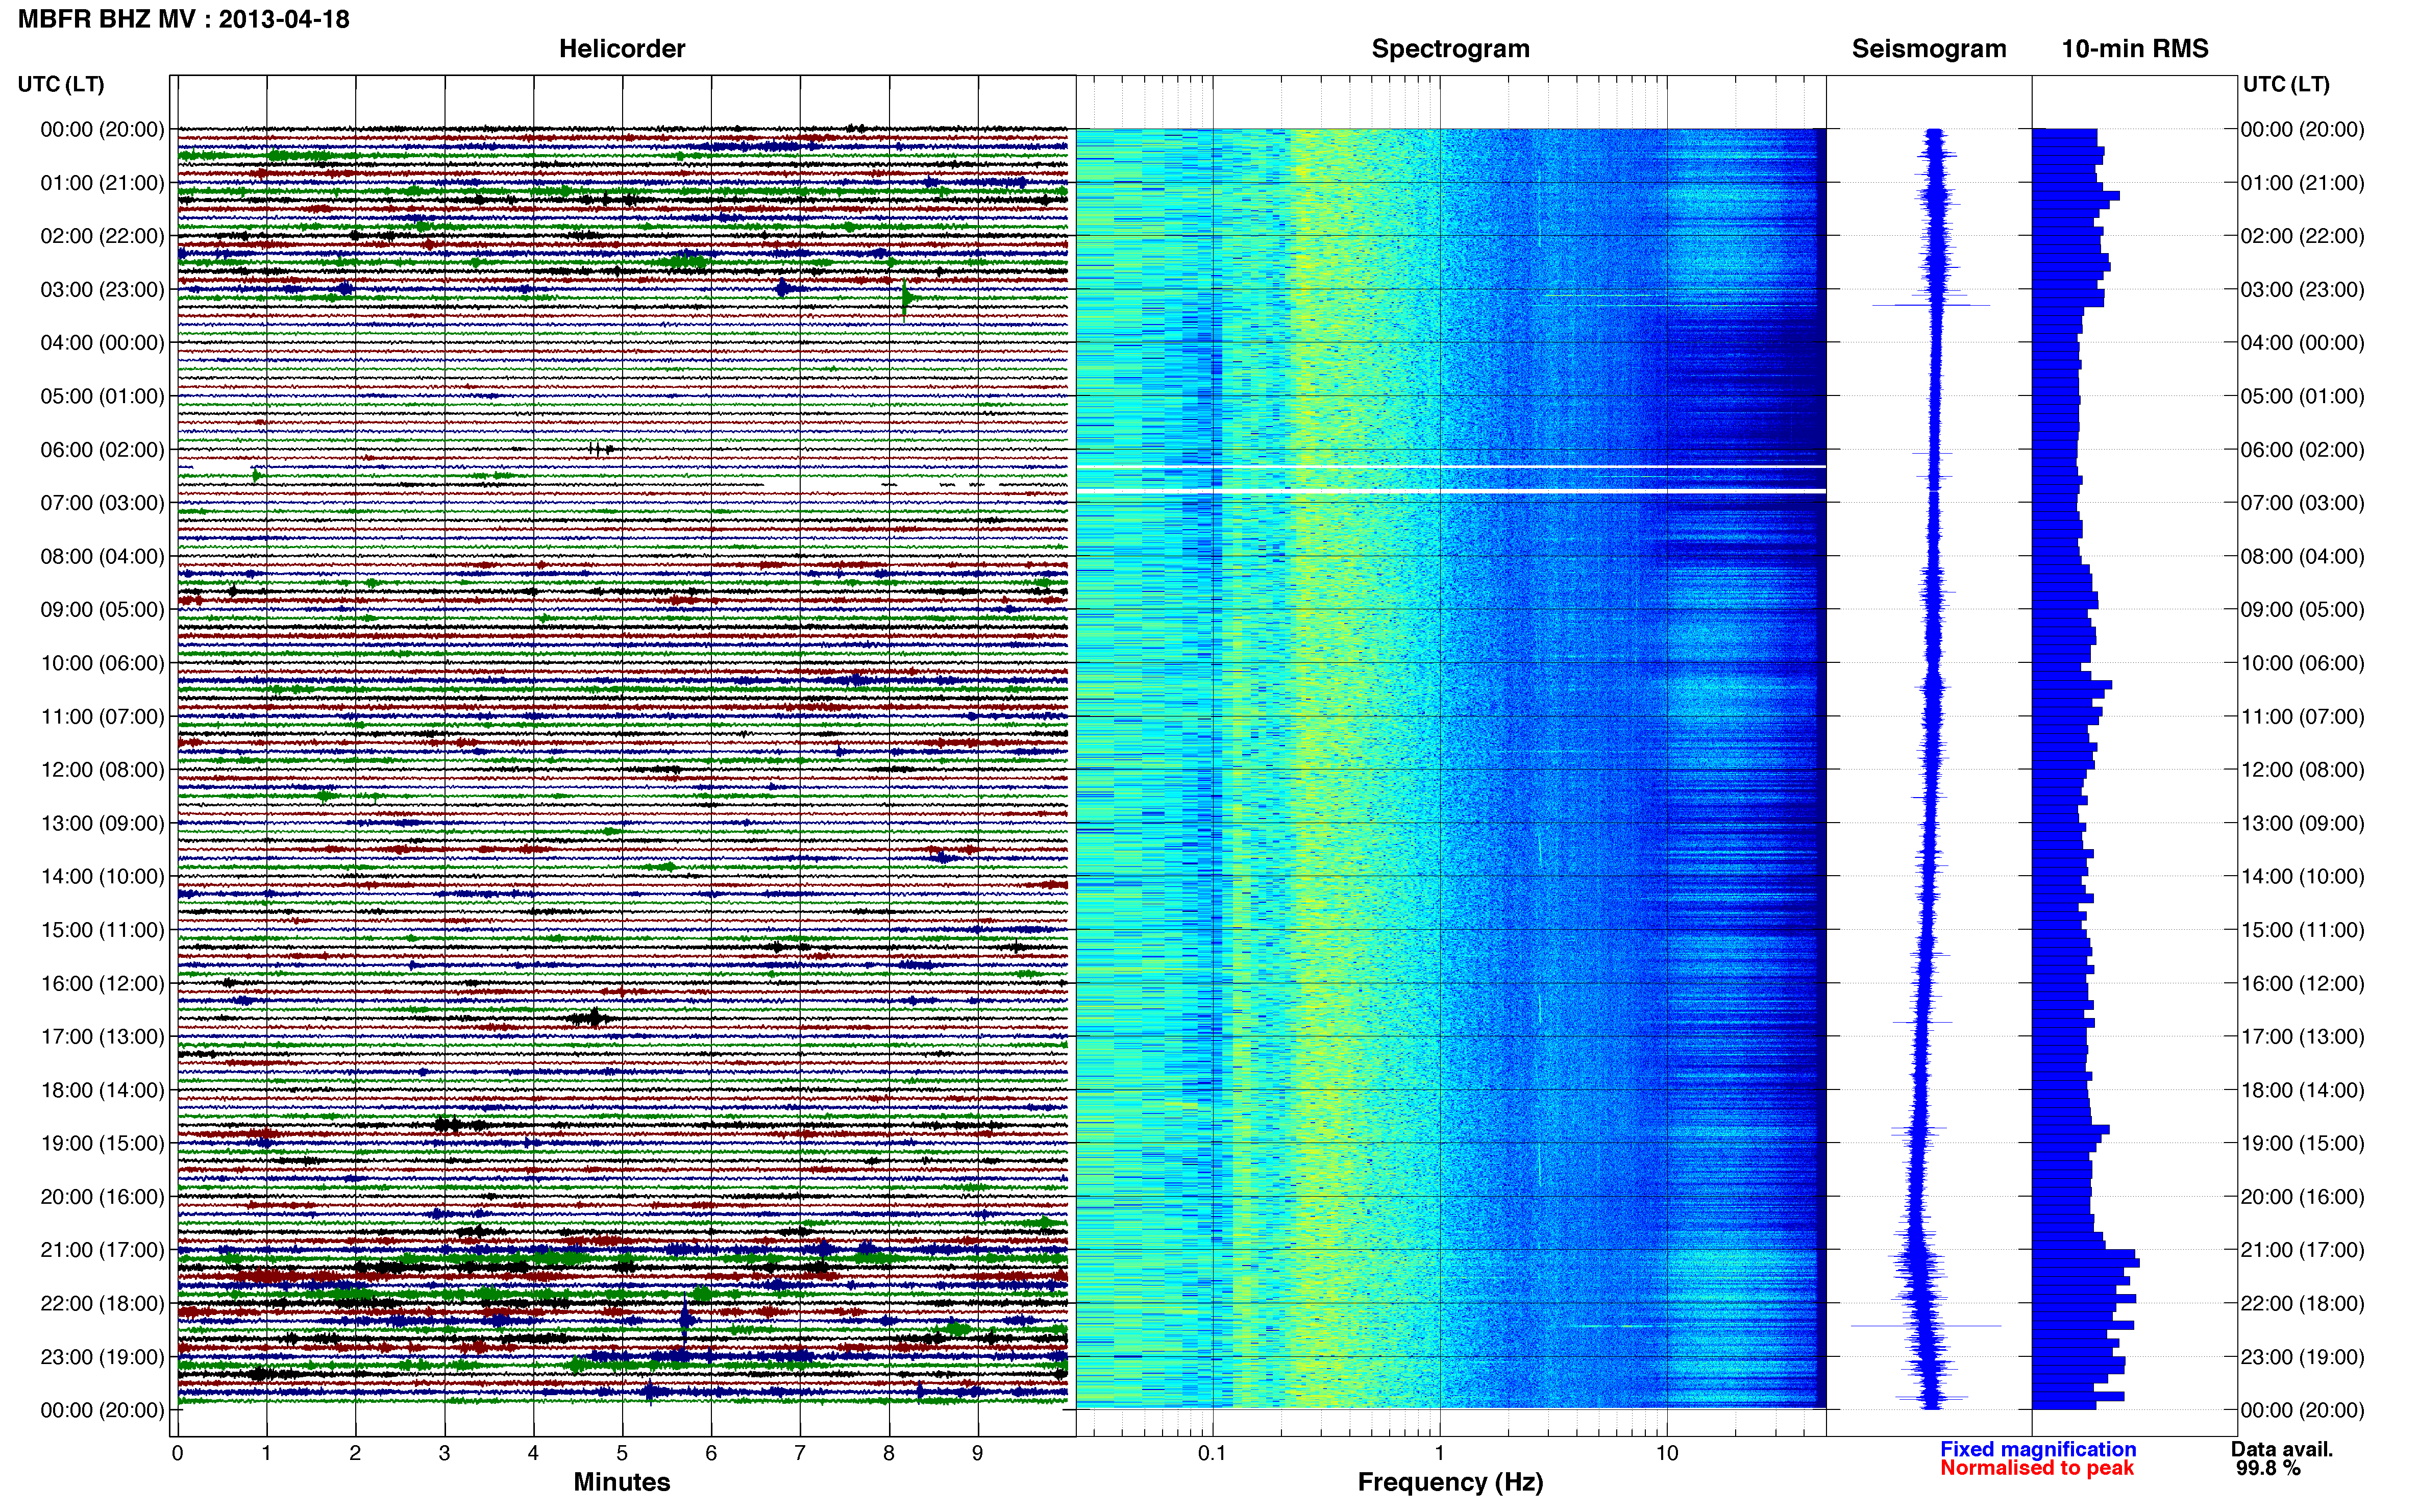Viewport: 2419px width, 1512px height.
Task: Click the 'Fixed magnification' legend text
Action: pos(2038,1449)
